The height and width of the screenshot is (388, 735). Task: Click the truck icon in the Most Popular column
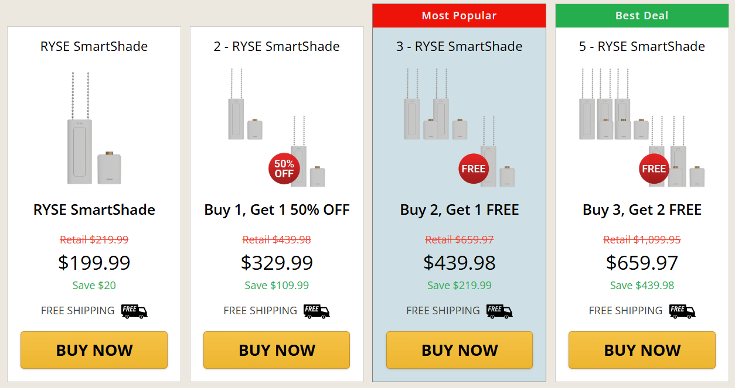[x=499, y=312]
